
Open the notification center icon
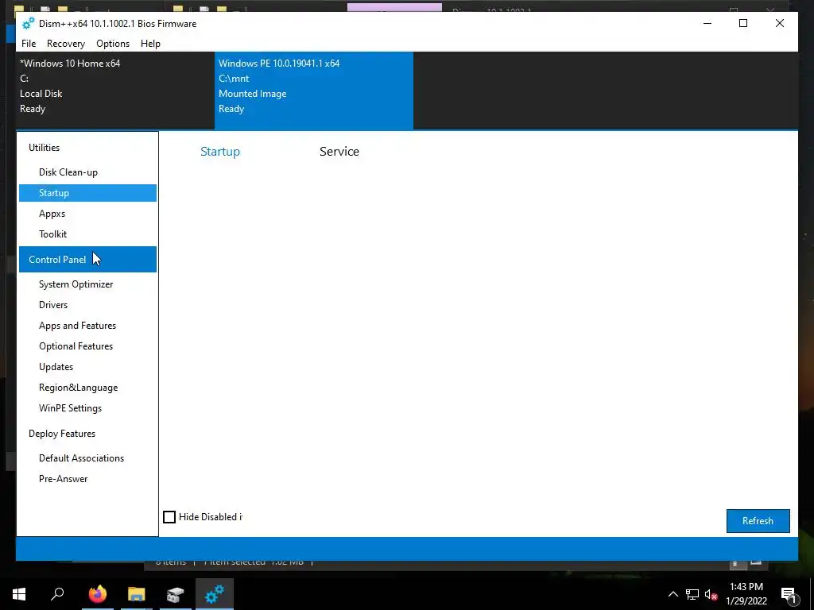789,594
